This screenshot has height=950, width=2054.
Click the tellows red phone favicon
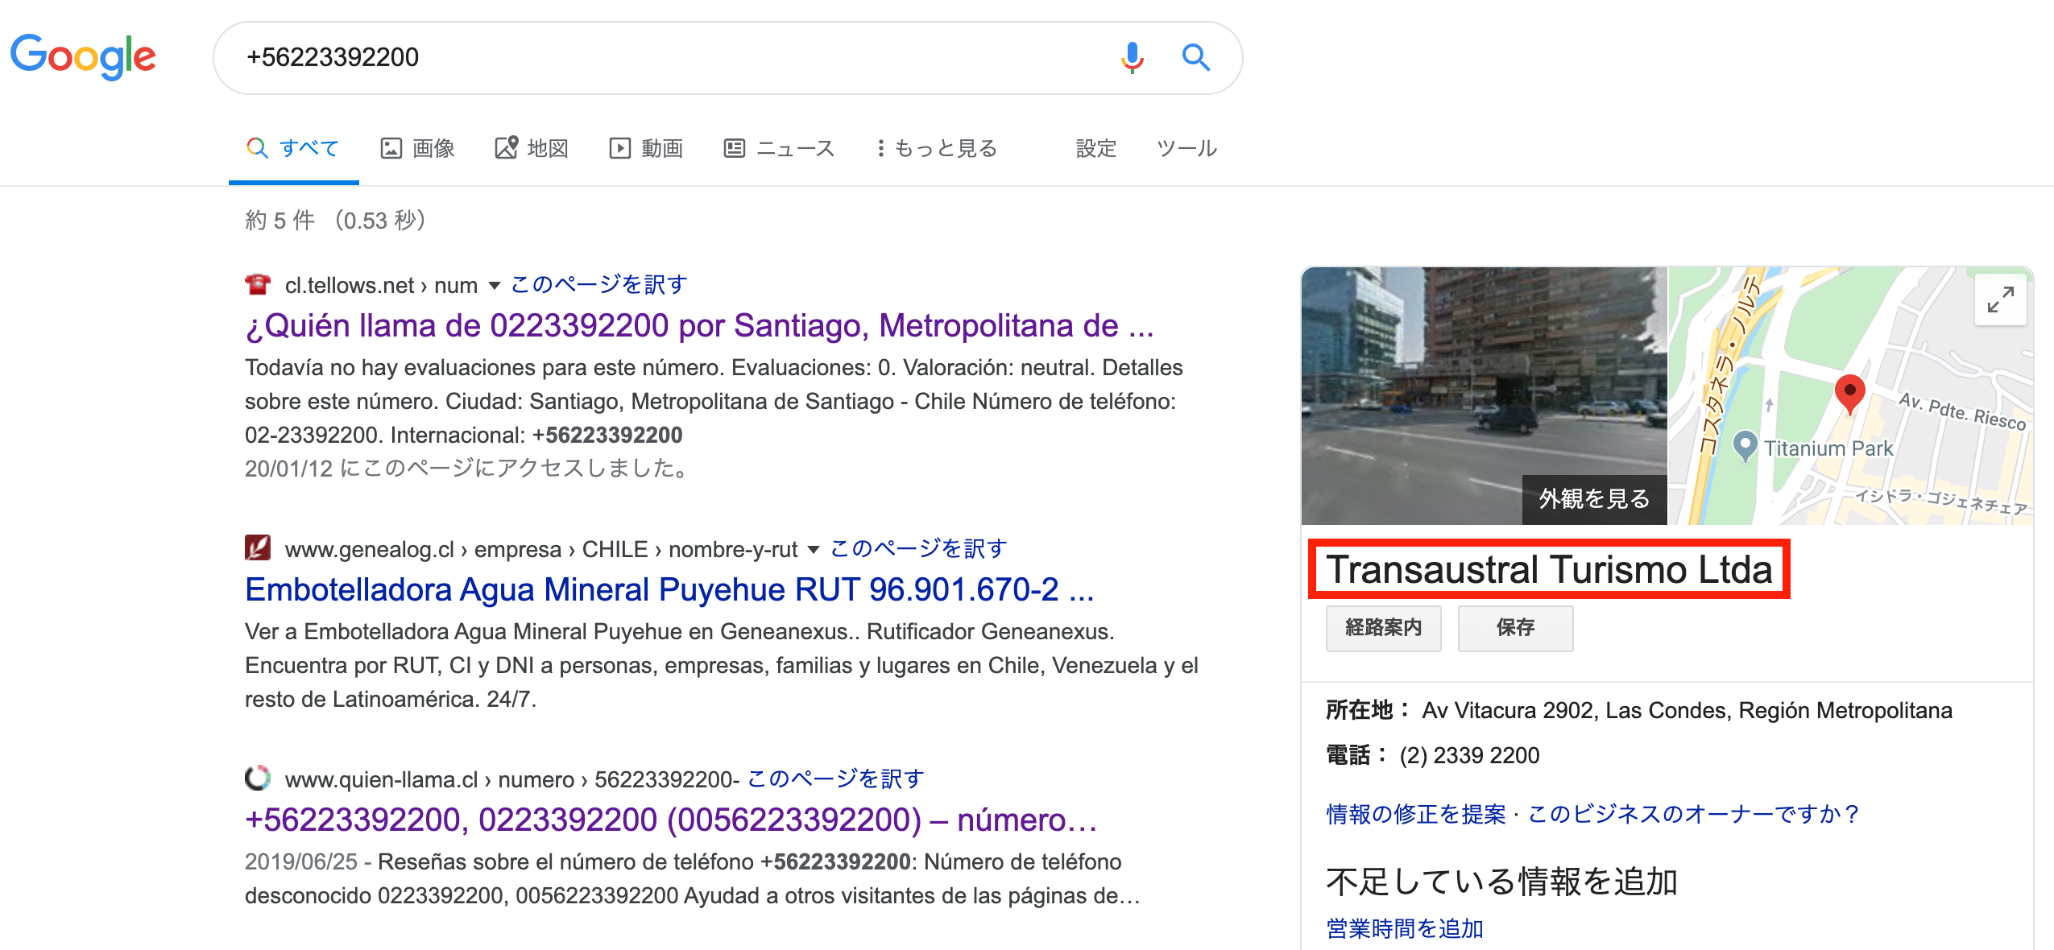(258, 284)
